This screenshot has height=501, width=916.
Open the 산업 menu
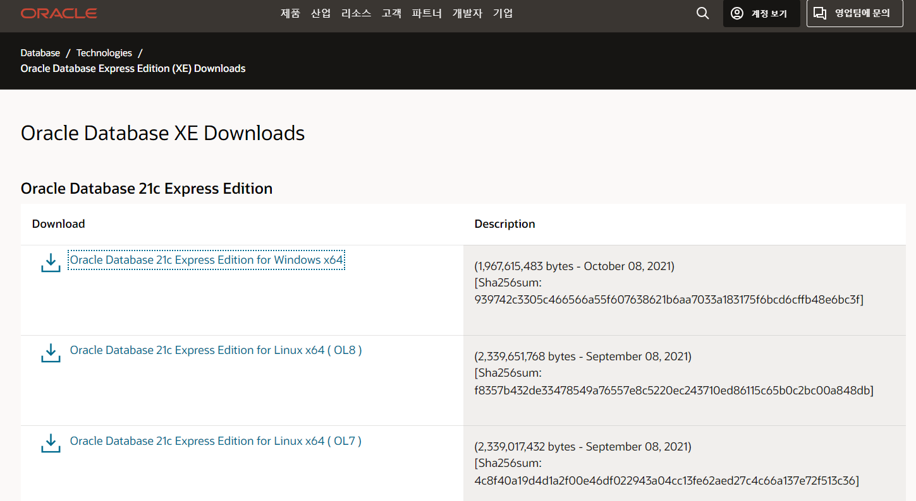tap(321, 13)
